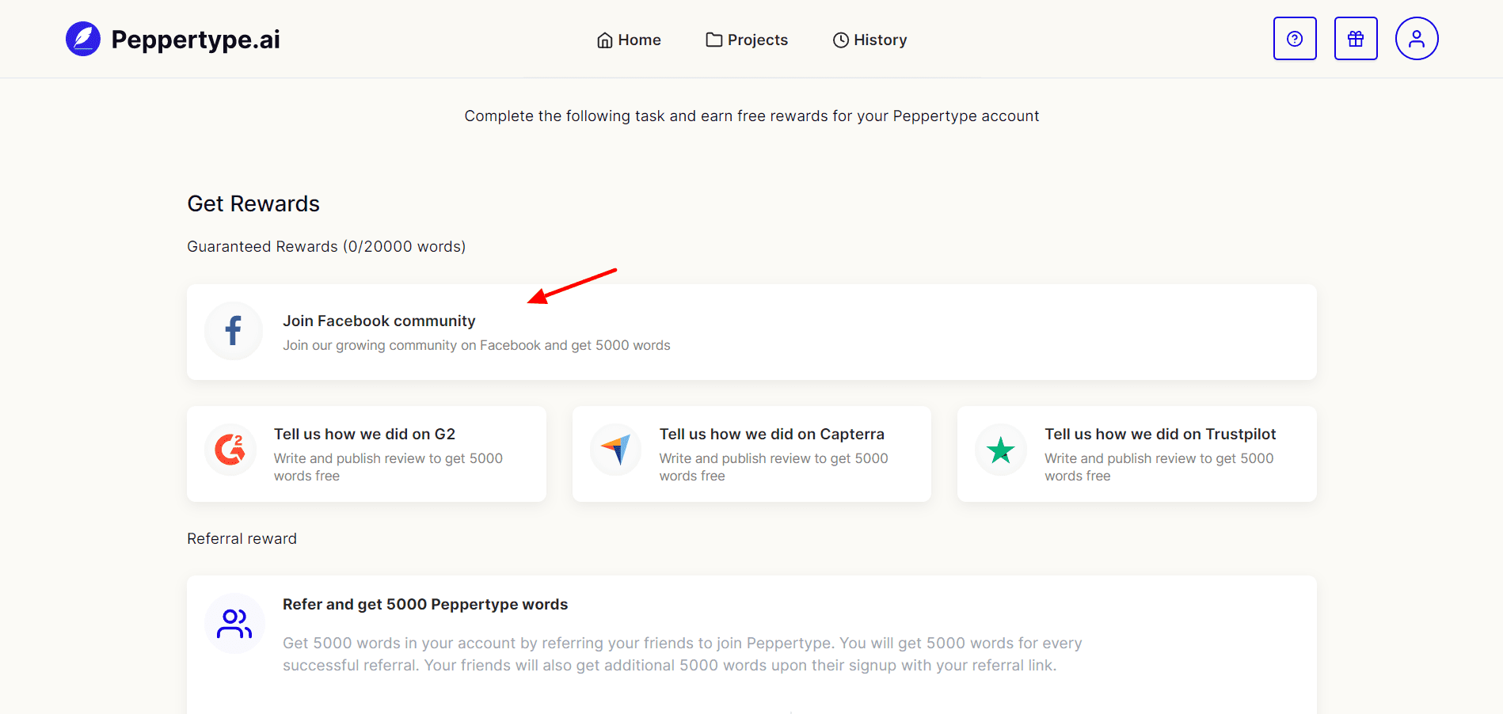Click the Get Rewards heading
The image size is (1503, 714).
pos(253,203)
